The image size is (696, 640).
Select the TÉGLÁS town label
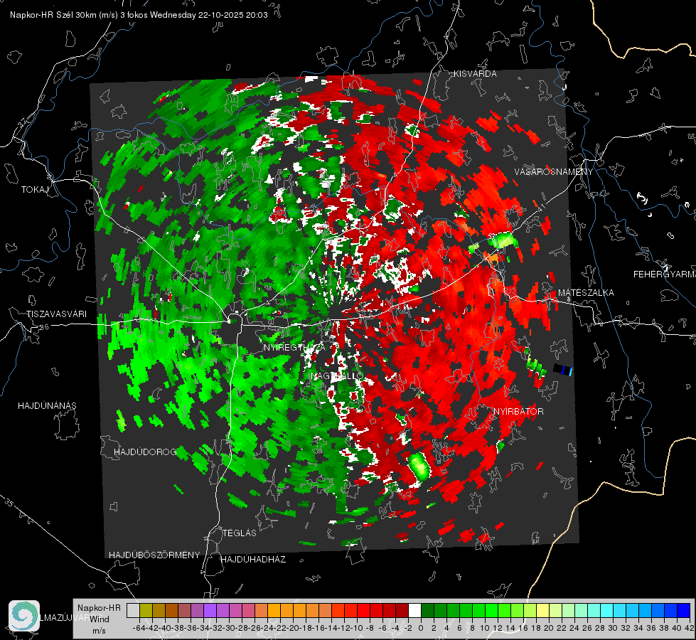coord(240,533)
